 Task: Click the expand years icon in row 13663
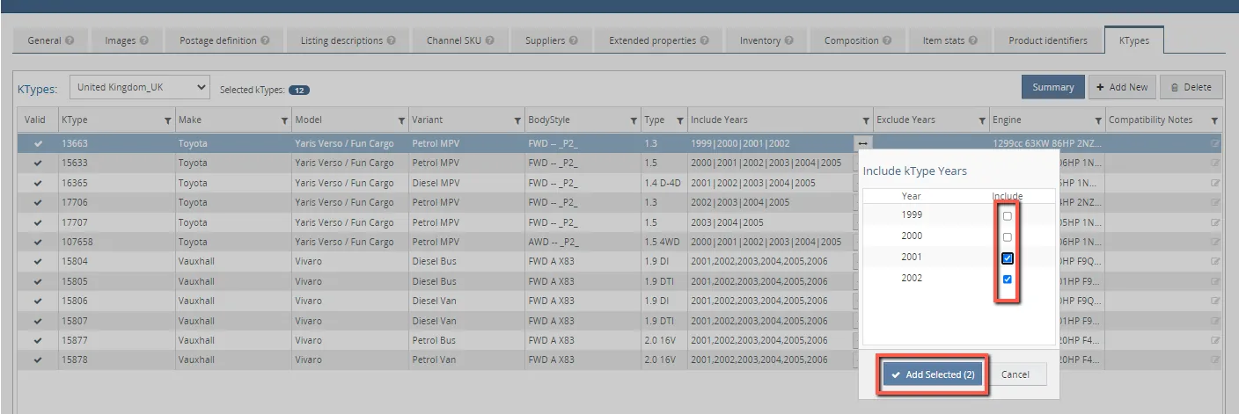pos(862,143)
